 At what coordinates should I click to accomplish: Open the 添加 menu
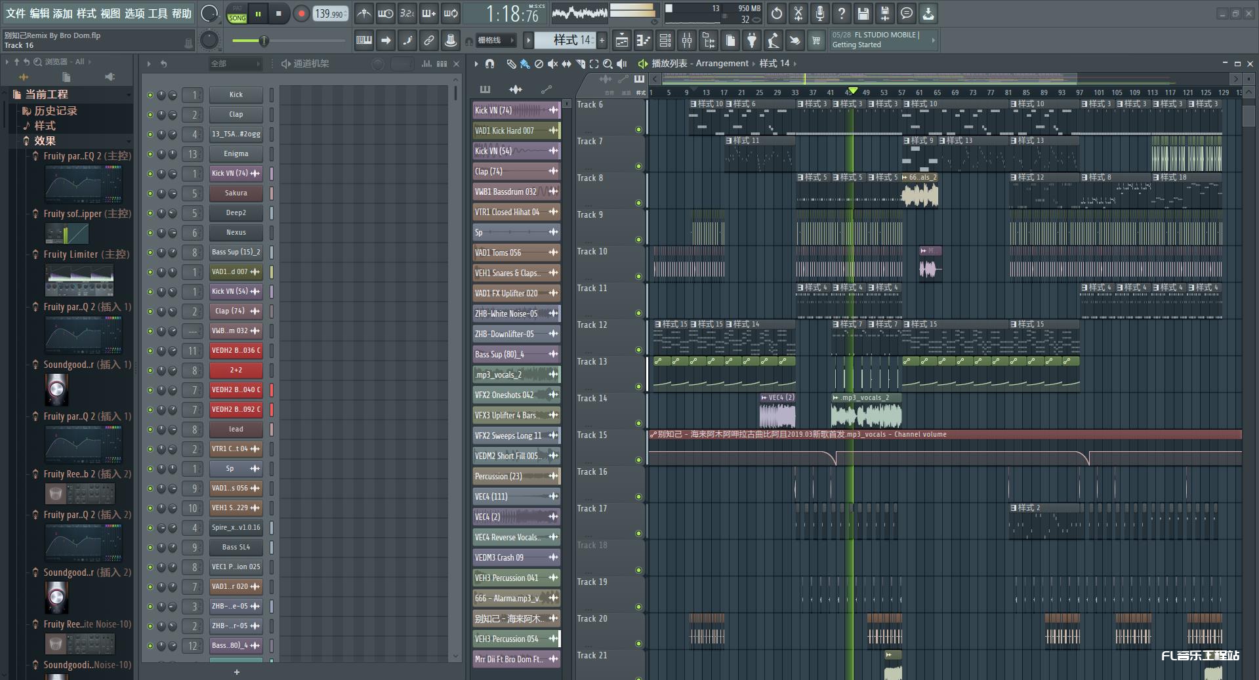coord(63,13)
